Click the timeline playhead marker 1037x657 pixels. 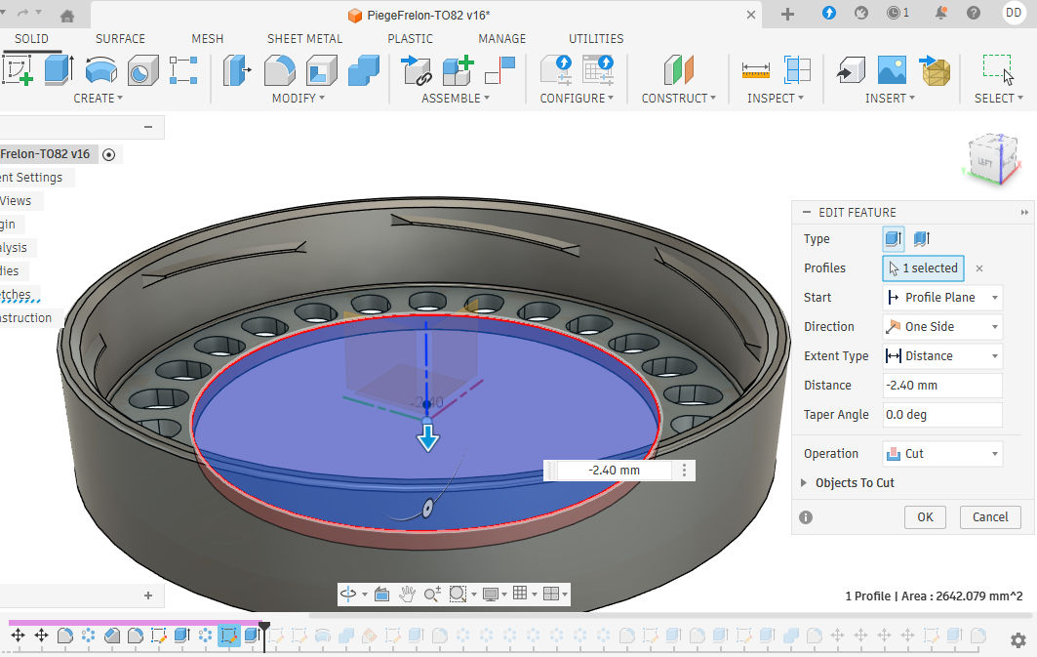pos(263,623)
